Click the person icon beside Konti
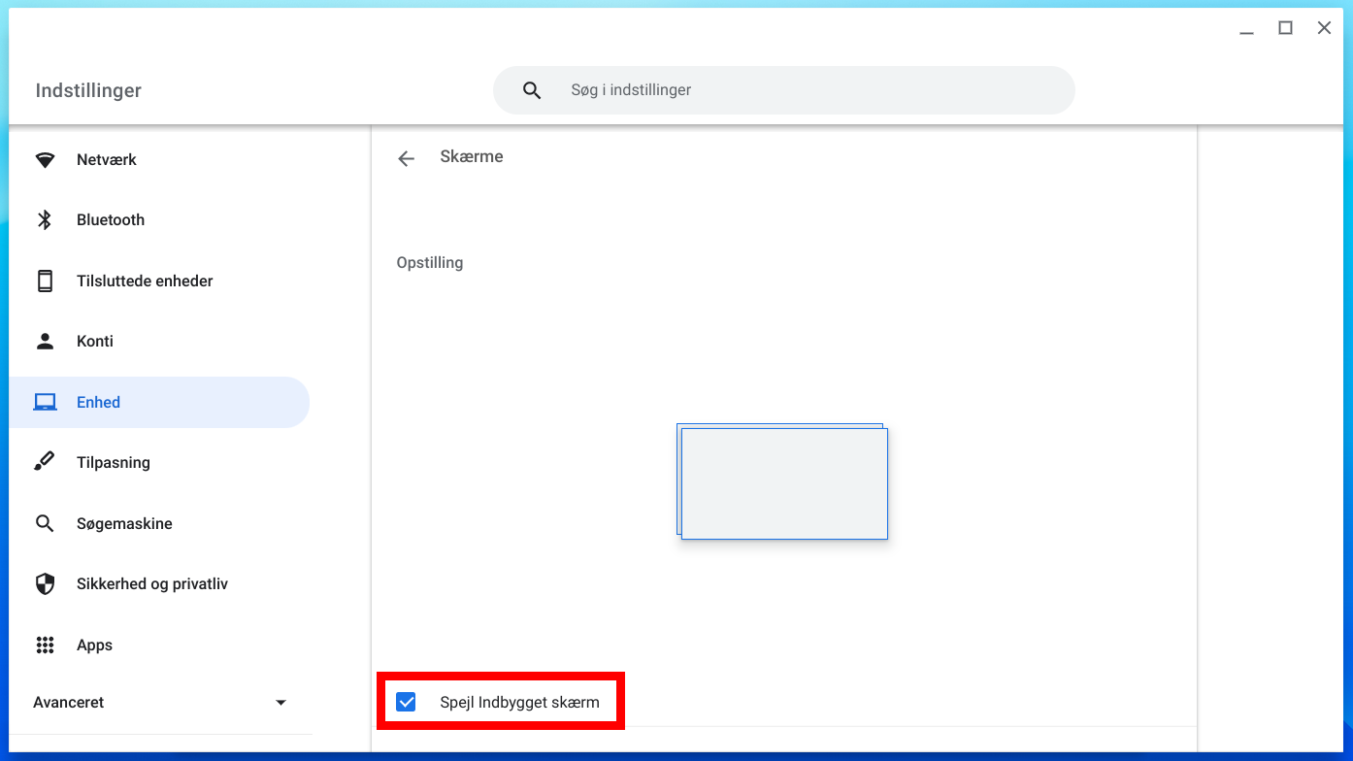The image size is (1353, 761). (x=45, y=342)
